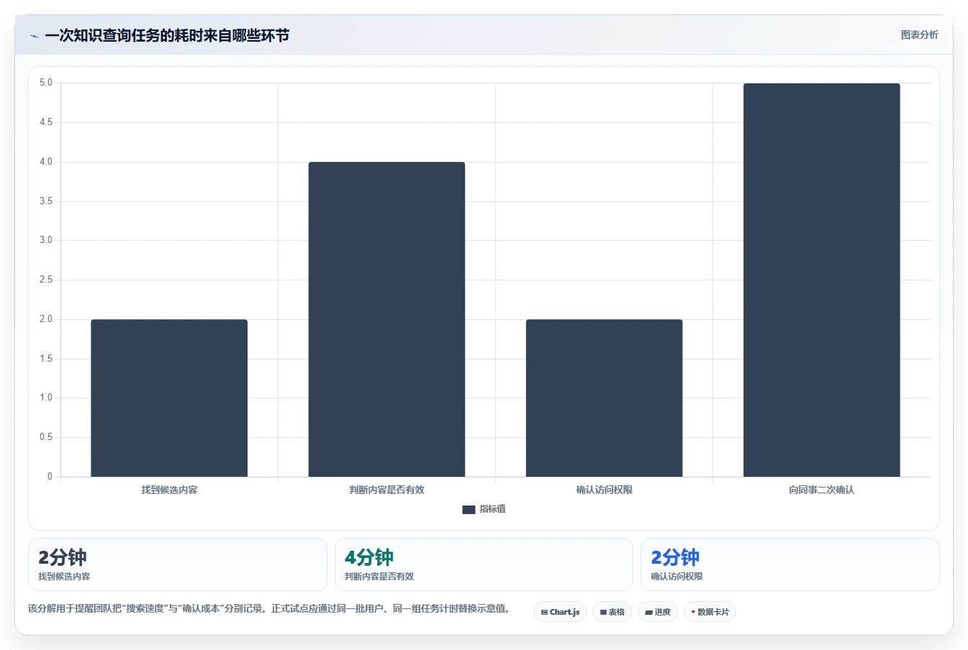Click the footnote text about 搜索速度
The width and height of the screenshot is (968, 650).
pyautogui.click(x=269, y=608)
